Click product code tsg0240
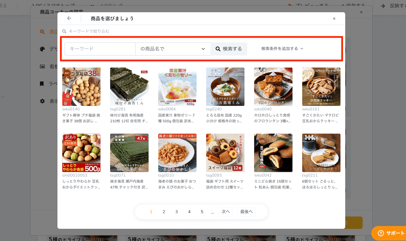Screen dimensions: 406x241 [x=214, y=109]
